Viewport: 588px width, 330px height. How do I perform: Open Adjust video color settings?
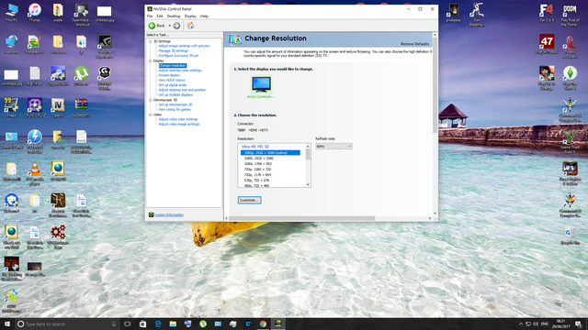[x=177, y=119]
